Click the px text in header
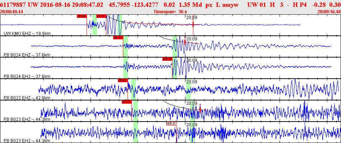This screenshot has height=143, width=341. [x=209, y=5]
